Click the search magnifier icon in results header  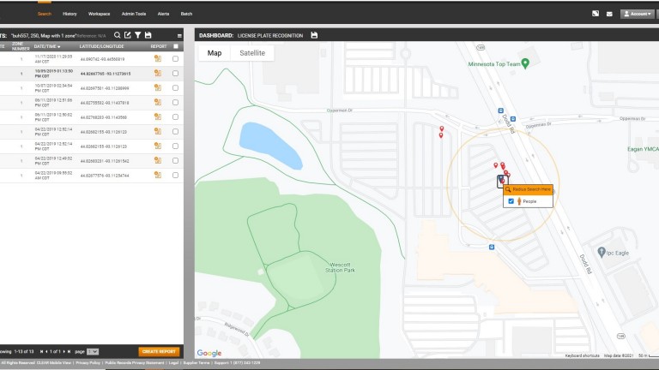(x=118, y=35)
